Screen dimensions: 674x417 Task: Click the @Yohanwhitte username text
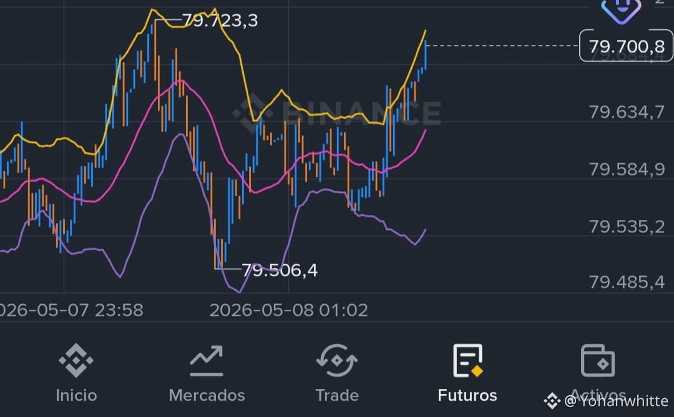[x=615, y=401]
